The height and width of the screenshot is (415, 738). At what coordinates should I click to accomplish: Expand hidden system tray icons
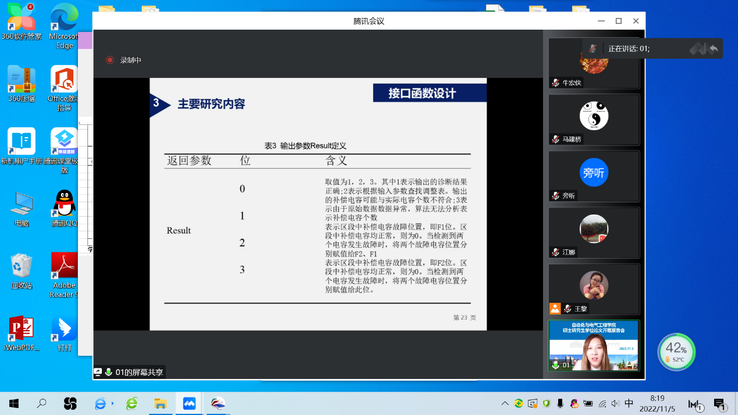(x=505, y=403)
